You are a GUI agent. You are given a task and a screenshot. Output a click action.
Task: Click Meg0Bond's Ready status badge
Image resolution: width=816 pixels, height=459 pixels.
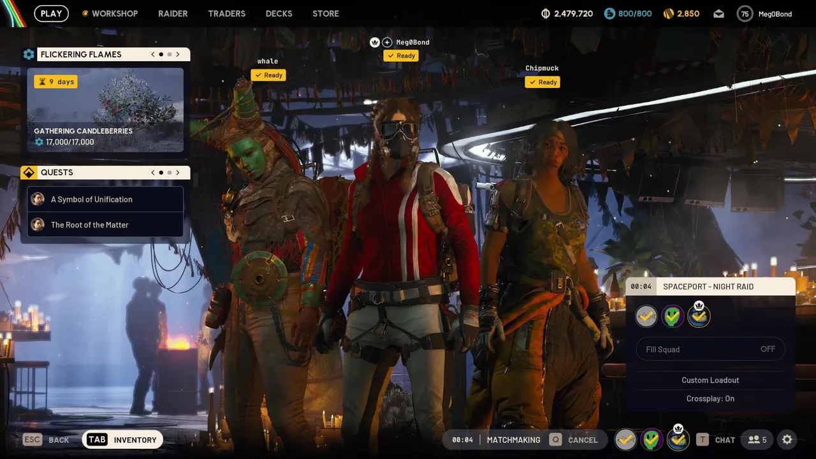pos(401,55)
